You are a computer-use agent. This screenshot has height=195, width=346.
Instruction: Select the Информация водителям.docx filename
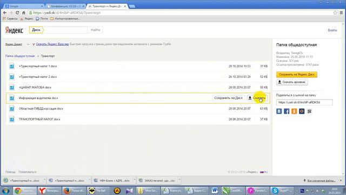point(38,98)
